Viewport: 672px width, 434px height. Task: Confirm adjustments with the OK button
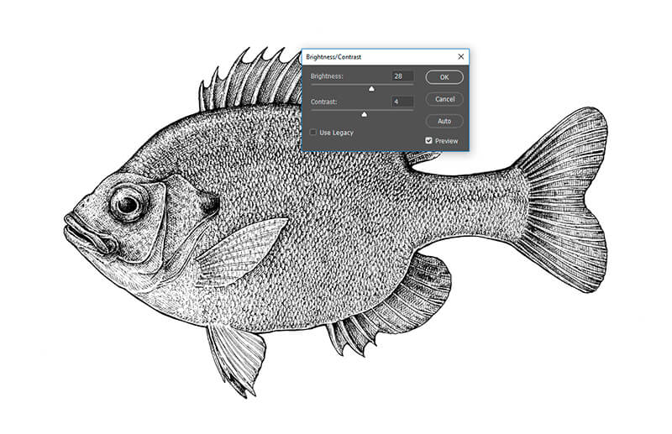444,77
